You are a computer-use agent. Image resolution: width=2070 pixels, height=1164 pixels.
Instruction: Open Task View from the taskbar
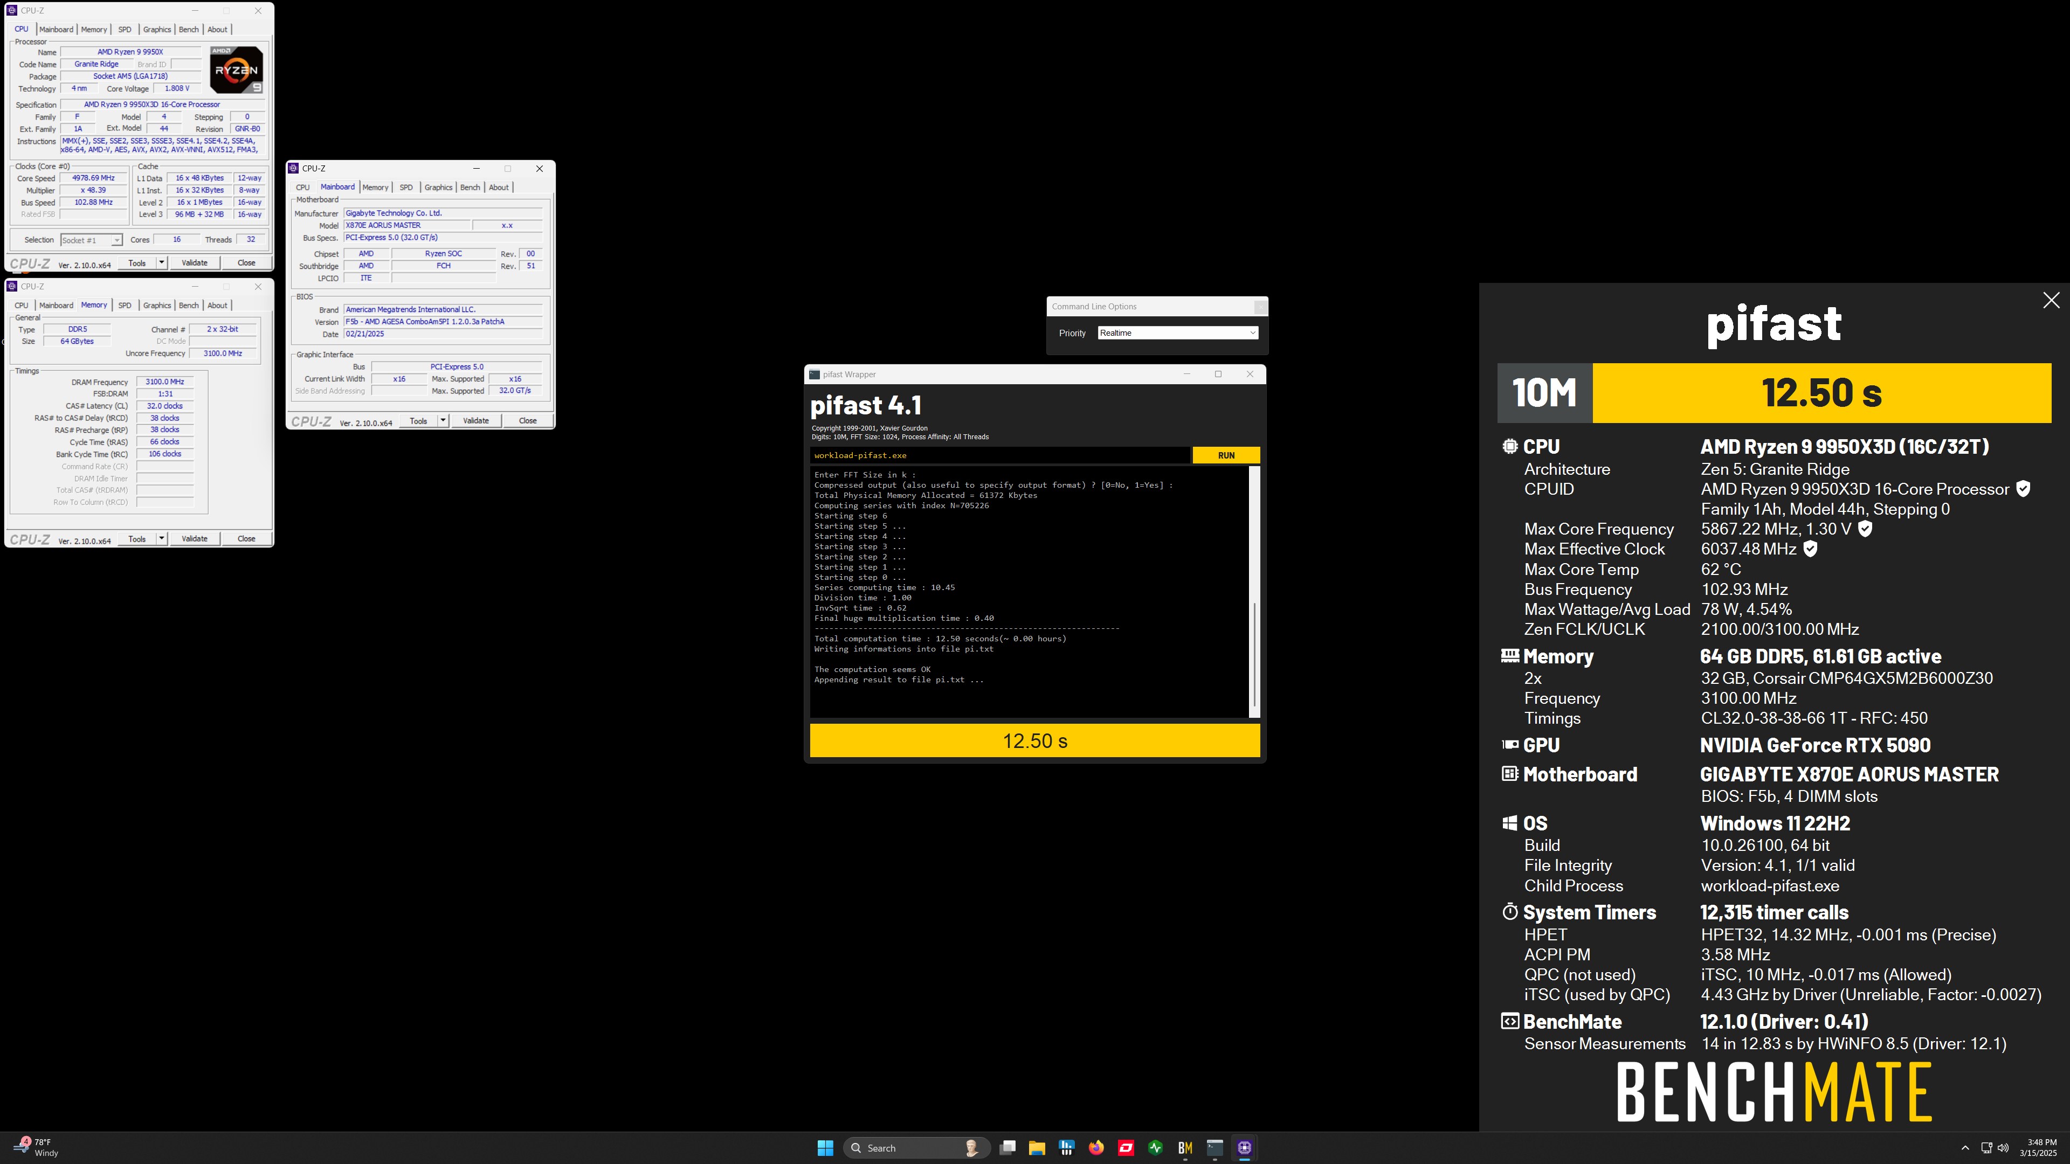tap(1008, 1148)
